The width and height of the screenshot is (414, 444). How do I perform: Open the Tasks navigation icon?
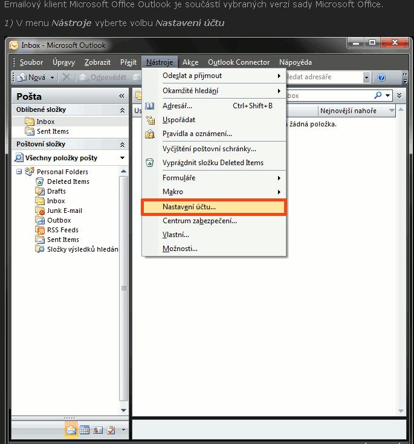point(111,430)
